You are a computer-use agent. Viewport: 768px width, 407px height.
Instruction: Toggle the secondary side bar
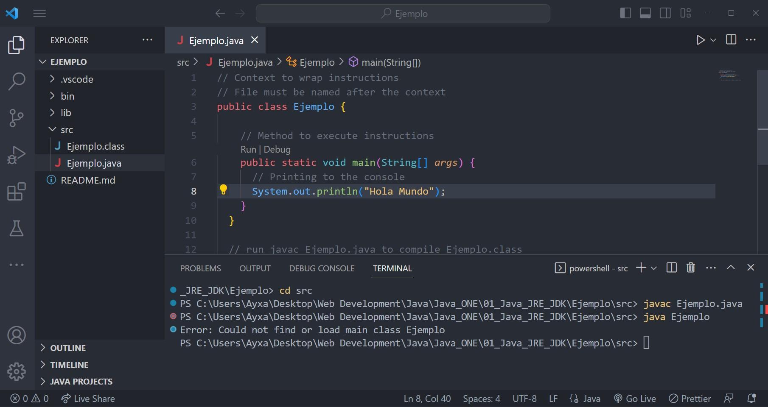pos(665,13)
